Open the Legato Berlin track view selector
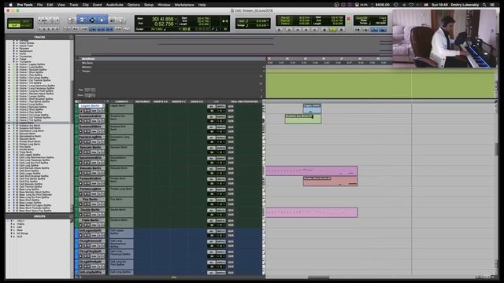 (x=94, y=111)
